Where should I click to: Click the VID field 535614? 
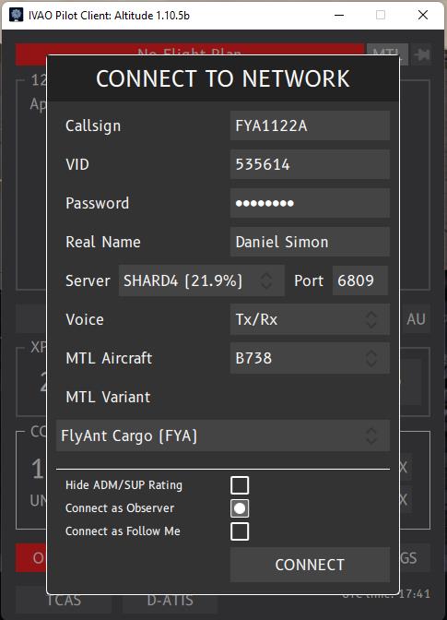[310, 164]
